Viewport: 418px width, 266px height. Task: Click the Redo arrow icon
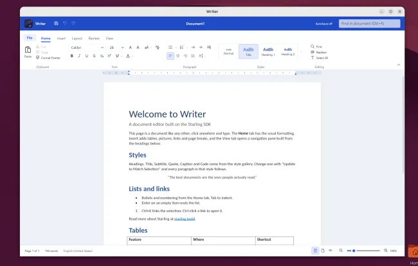73,23
